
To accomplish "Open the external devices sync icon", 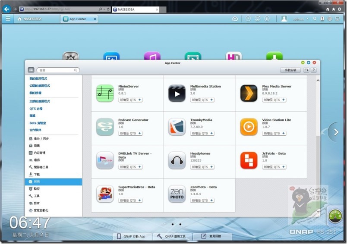I will [257, 19].
